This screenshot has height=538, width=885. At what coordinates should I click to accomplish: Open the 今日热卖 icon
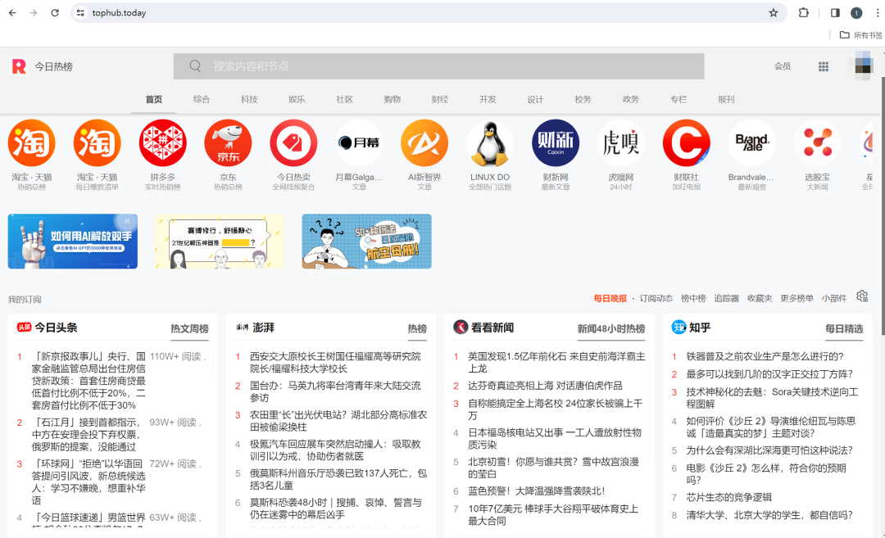coord(293,143)
